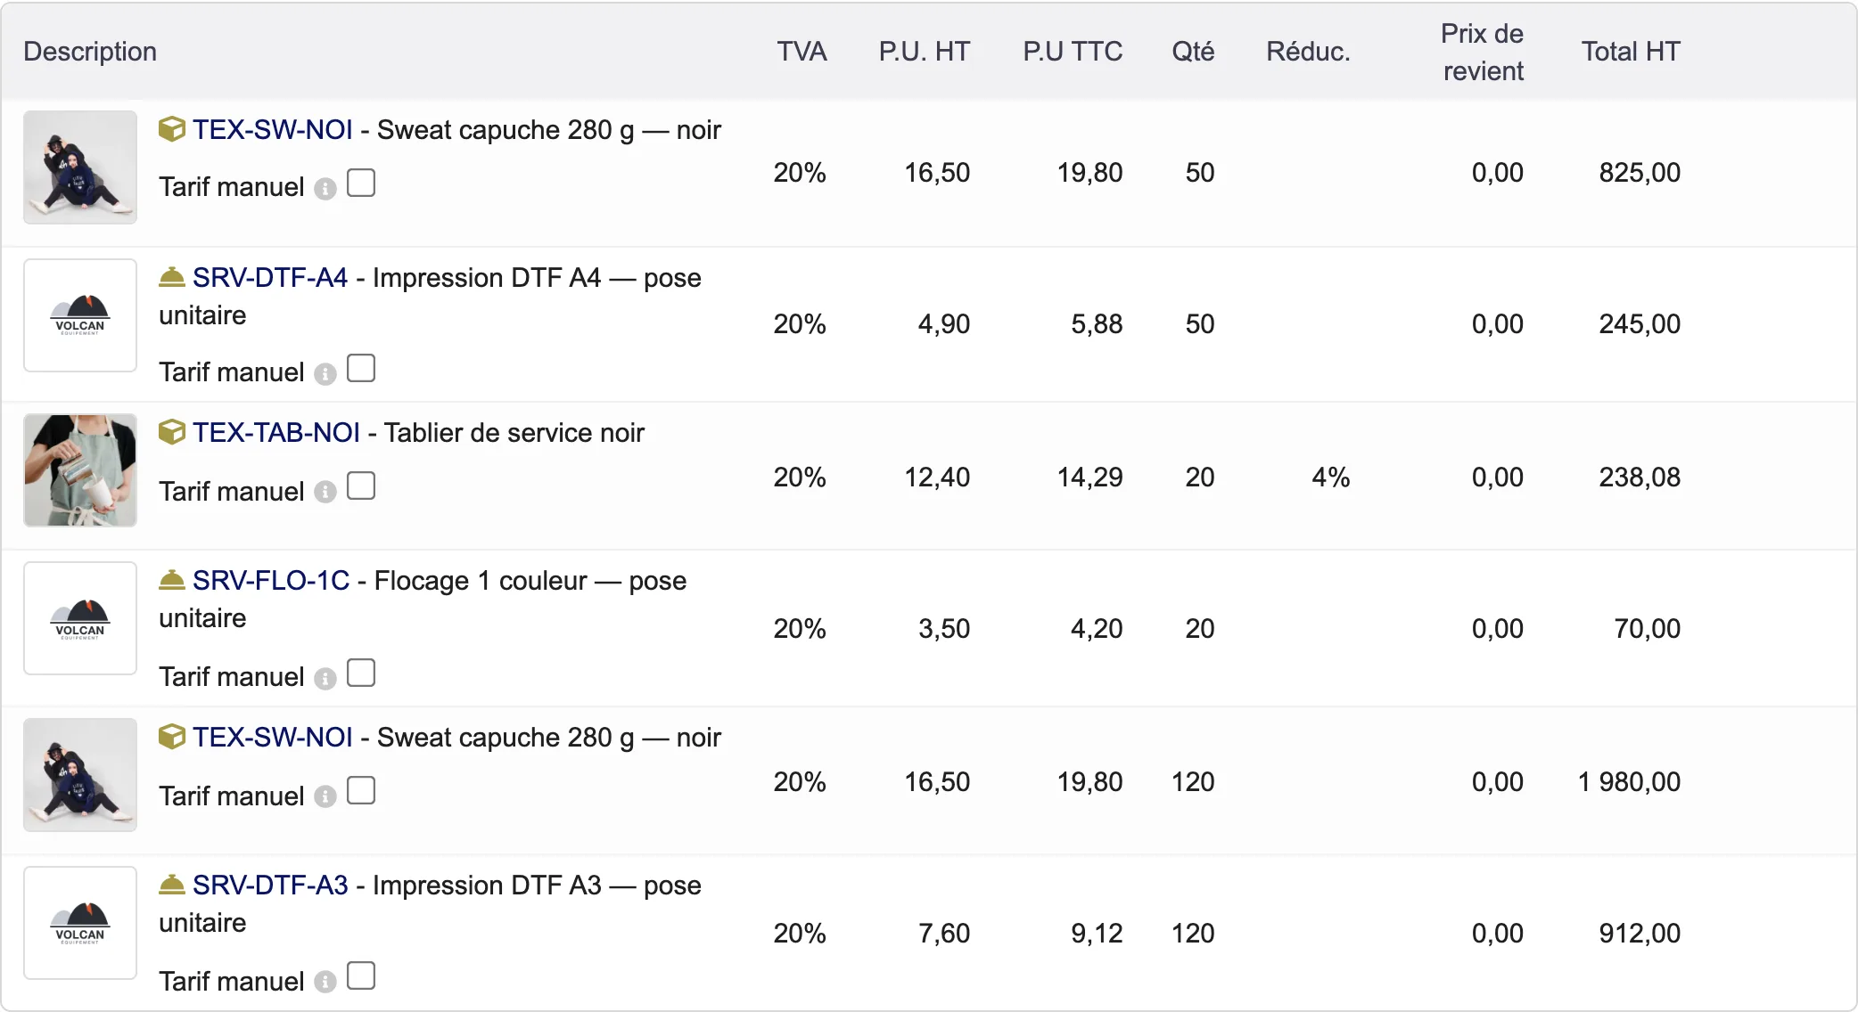Image resolution: width=1858 pixels, height=1012 pixels.
Task: Tick Tarif manuel checkbox for Tablier de service noir
Action: tap(361, 486)
